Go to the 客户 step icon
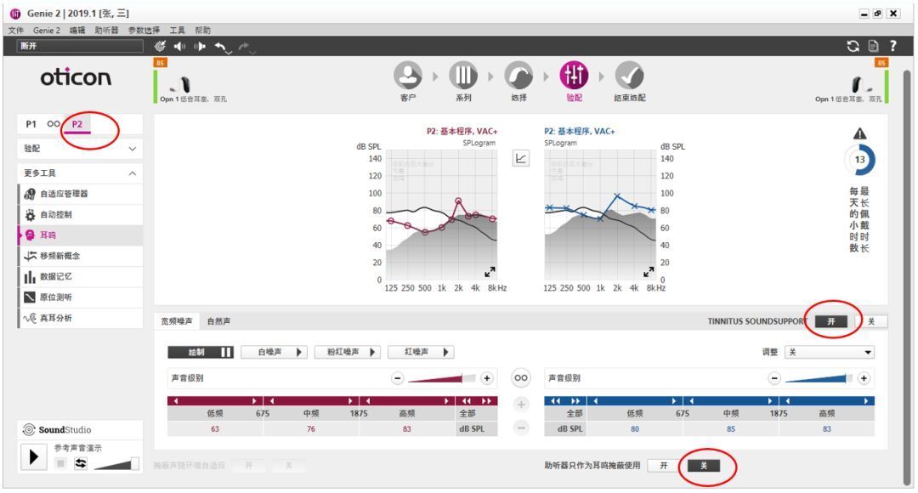 point(407,76)
